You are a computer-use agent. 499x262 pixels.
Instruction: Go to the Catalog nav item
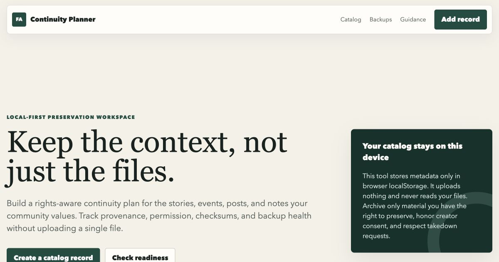click(351, 20)
